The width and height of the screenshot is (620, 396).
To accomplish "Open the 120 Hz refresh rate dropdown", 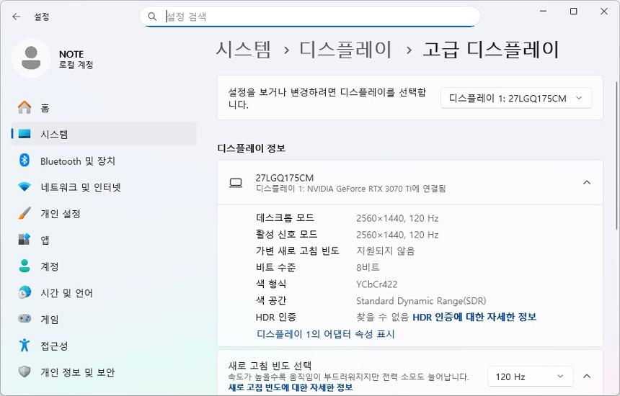I will pyautogui.click(x=530, y=377).
